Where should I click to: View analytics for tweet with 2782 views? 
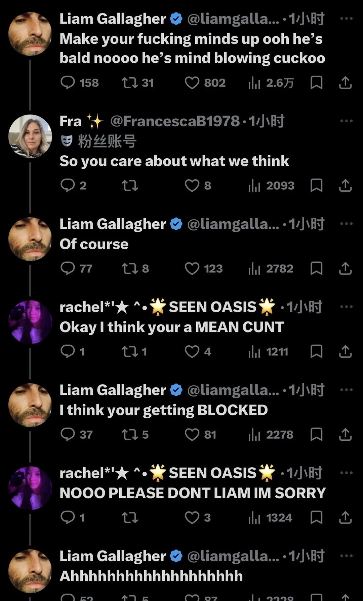[271, 268]
